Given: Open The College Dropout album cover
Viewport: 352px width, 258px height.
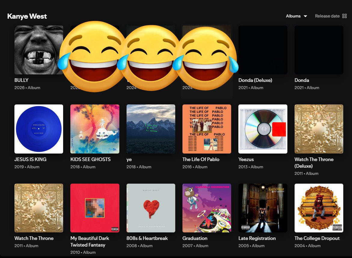Looking at the screenshot, I should pyautogui.click(x=319, y=208).
